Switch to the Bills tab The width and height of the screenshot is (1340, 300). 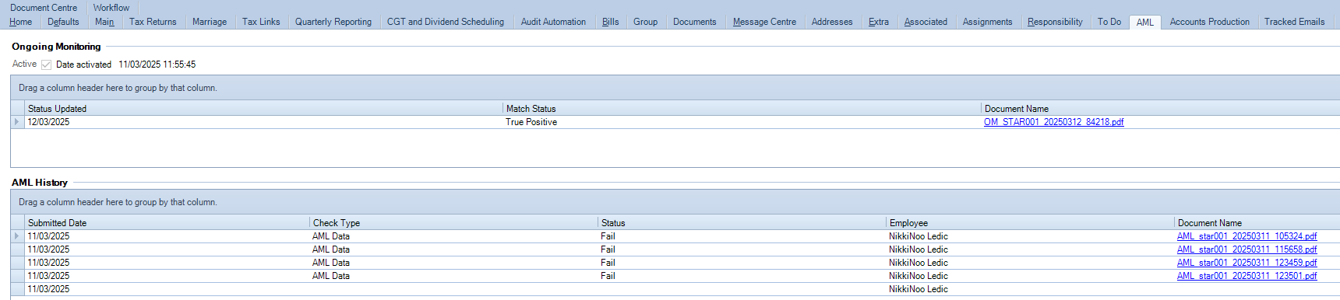(x=611, y=22)
